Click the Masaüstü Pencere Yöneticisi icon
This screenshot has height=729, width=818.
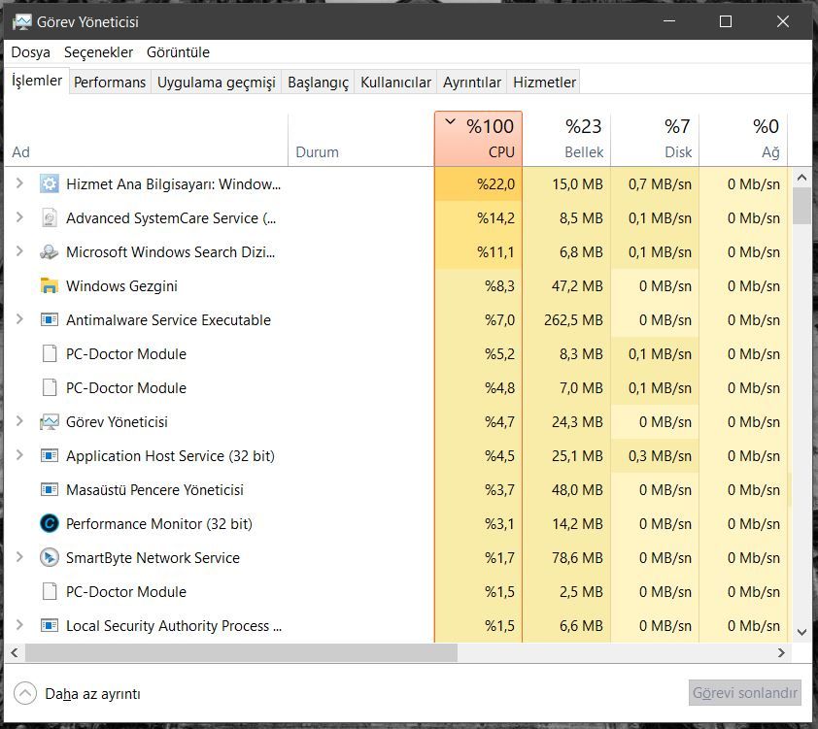(x=50, y=490)
